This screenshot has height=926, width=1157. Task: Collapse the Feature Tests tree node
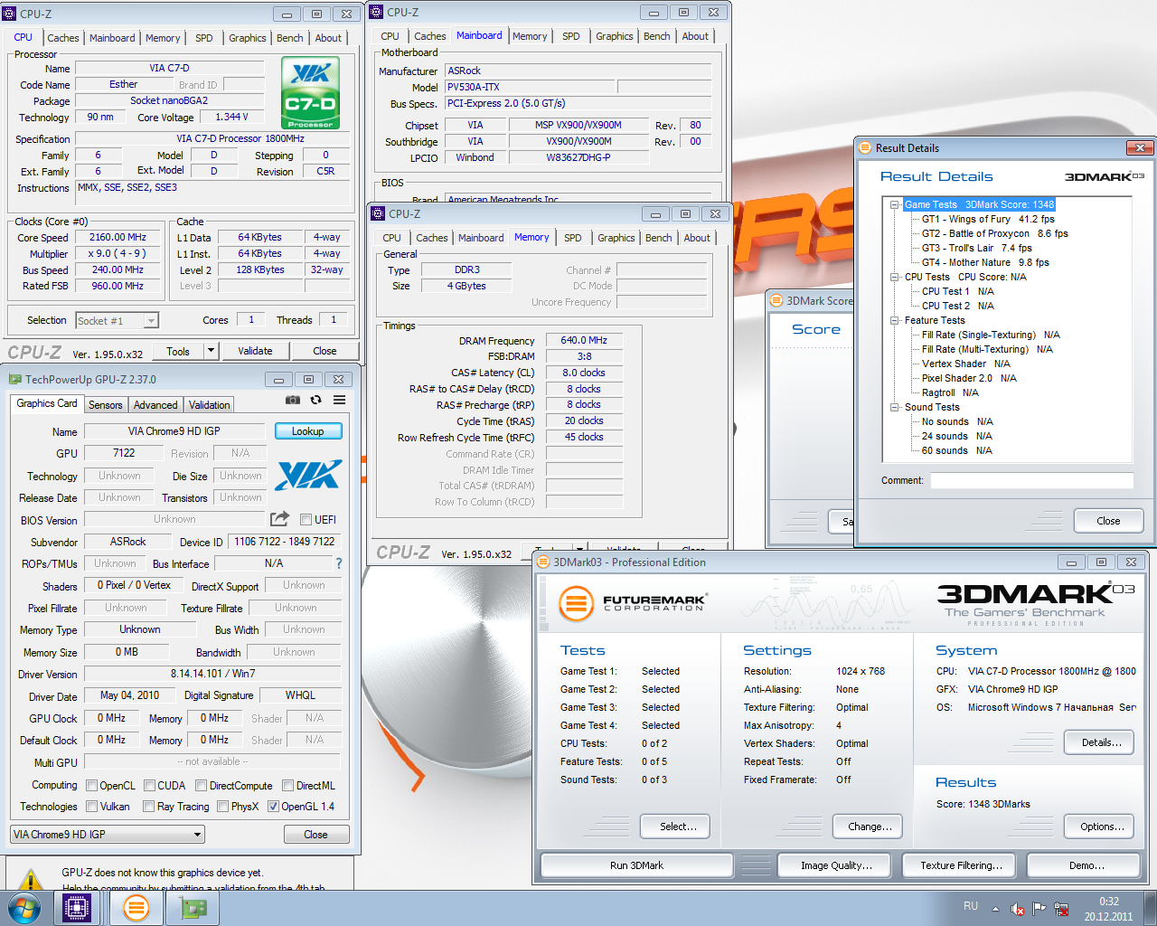point(895,320)
